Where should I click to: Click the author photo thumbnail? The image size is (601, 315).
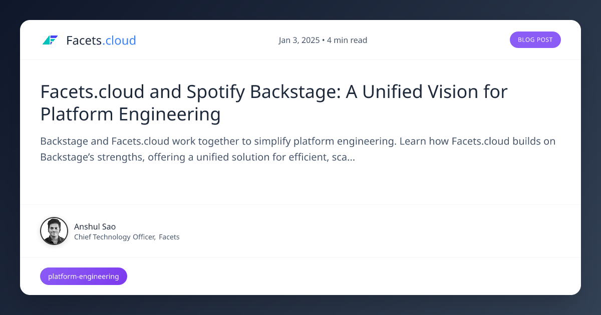point(54,231)
